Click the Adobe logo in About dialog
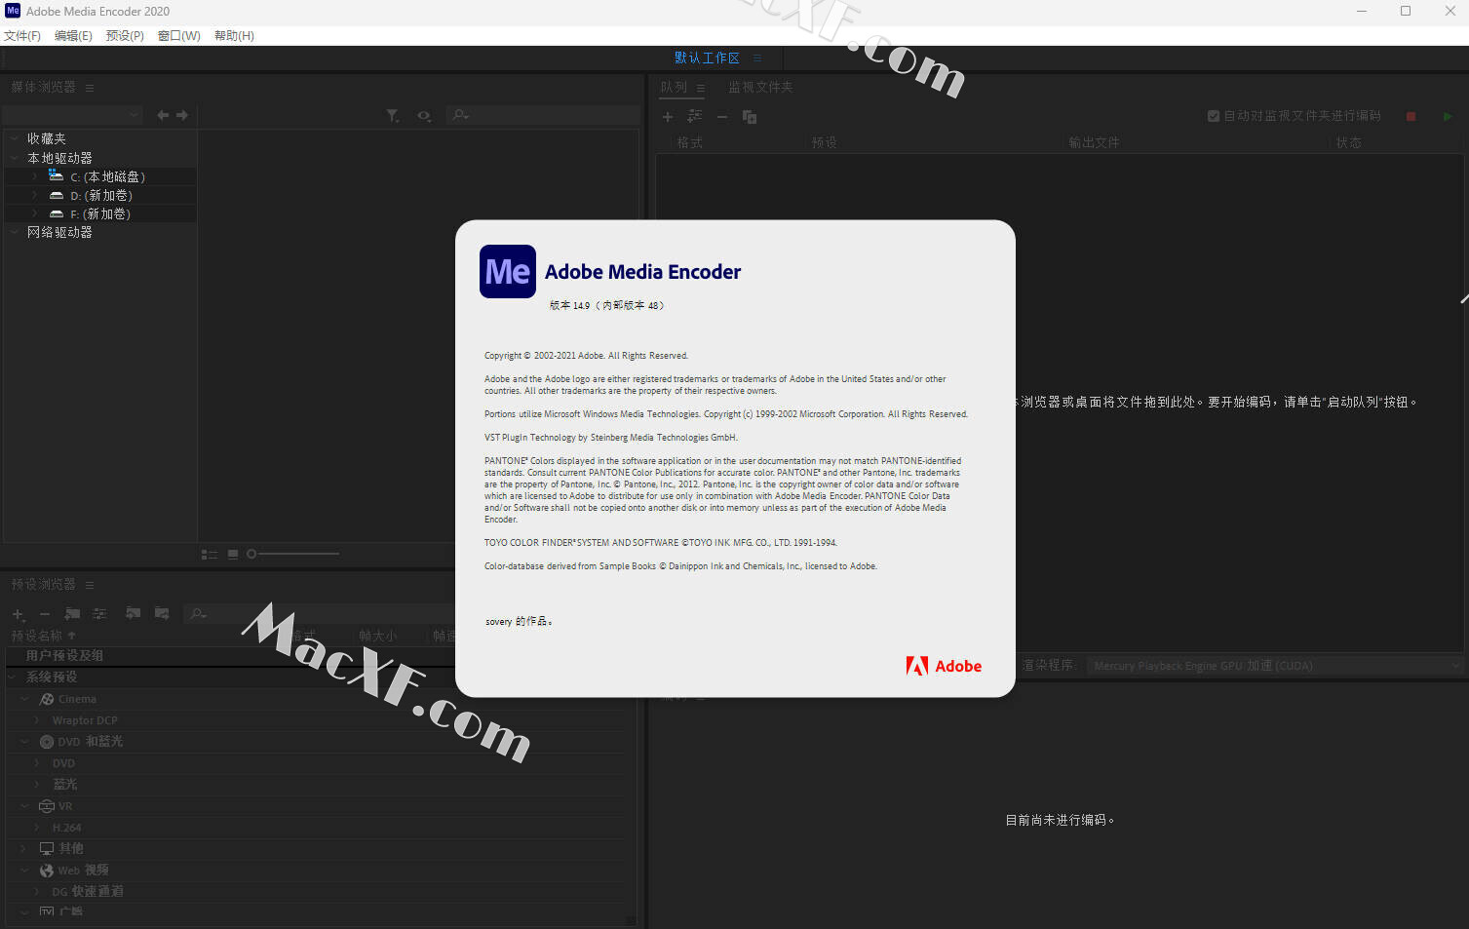Screen dimensions: 1469x929 [x=944, y=666]
